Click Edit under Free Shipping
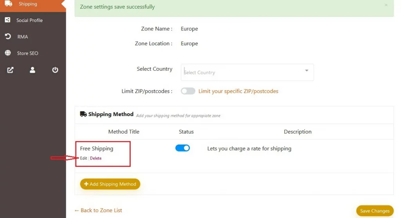 point(83,158)
